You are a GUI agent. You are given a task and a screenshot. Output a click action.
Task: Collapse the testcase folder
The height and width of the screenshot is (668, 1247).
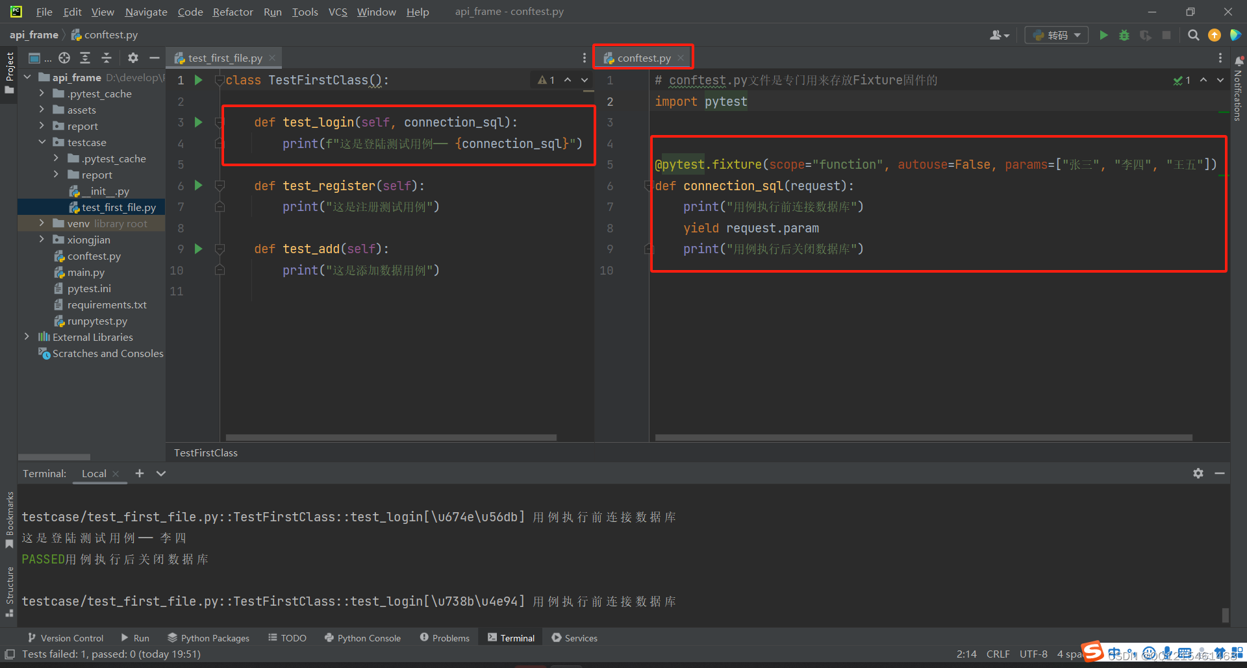pyautogui.click(x=42, y=142)
